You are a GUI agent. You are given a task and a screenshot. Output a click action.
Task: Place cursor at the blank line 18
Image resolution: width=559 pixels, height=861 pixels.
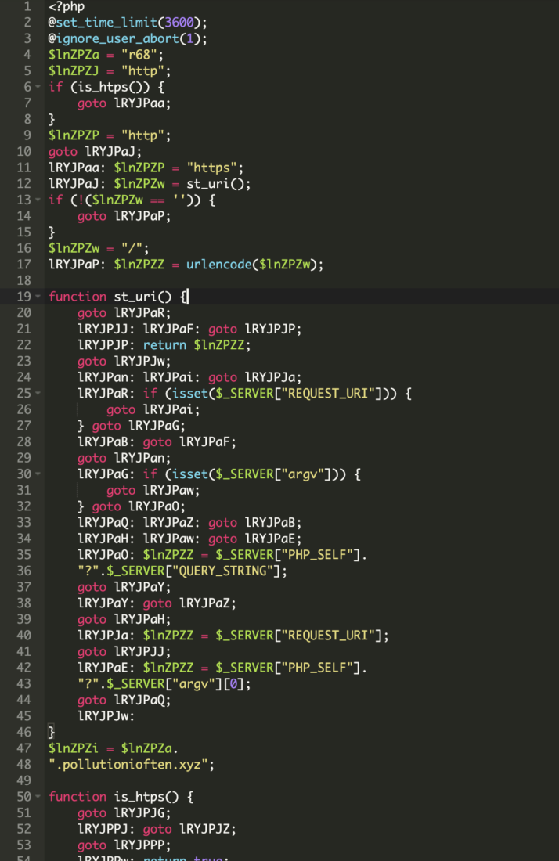(x=157, y=280)
